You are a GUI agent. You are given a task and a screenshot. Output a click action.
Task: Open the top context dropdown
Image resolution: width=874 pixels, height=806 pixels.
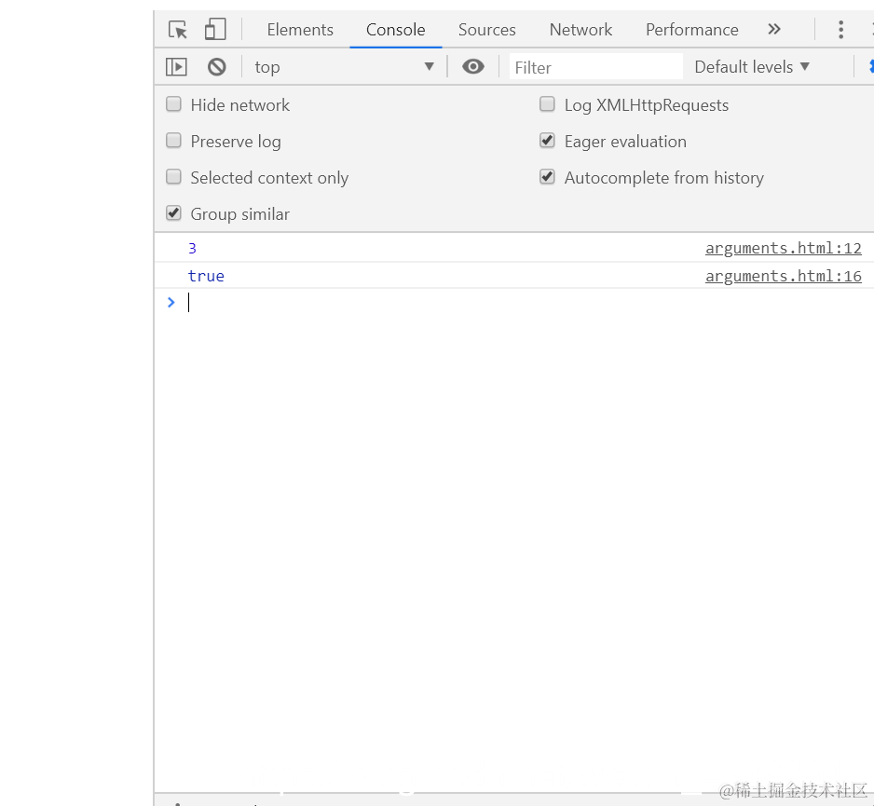coord(344,67)
